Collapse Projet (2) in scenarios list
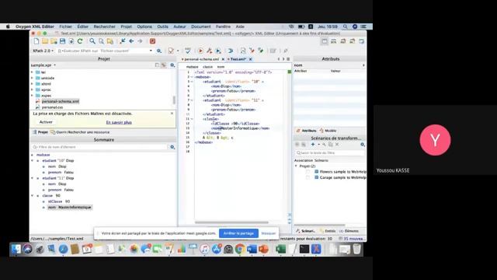The image size is (497, 280). (296, 166)
